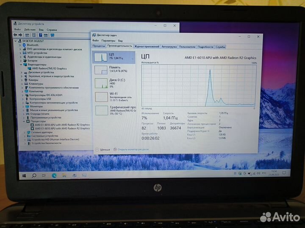Select Устройства безопасности category
The width and height of the screenshot is (305, 228).
coord(47,143)
